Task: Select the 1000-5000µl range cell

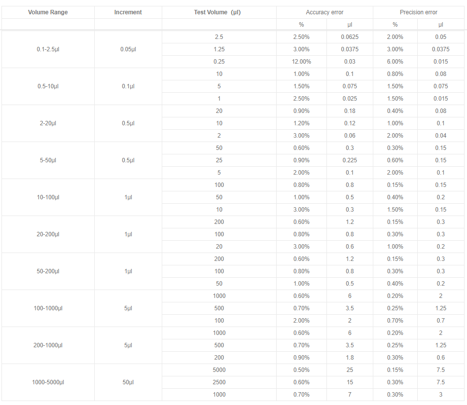Action: click(48, 382)
